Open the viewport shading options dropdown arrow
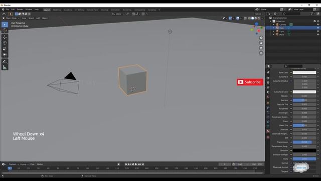Image resolution: width=321 pixels, height=181 pixels. coord(262,18)
